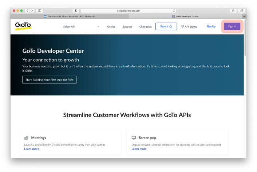Click the Safari address bar

coord(128,11)
